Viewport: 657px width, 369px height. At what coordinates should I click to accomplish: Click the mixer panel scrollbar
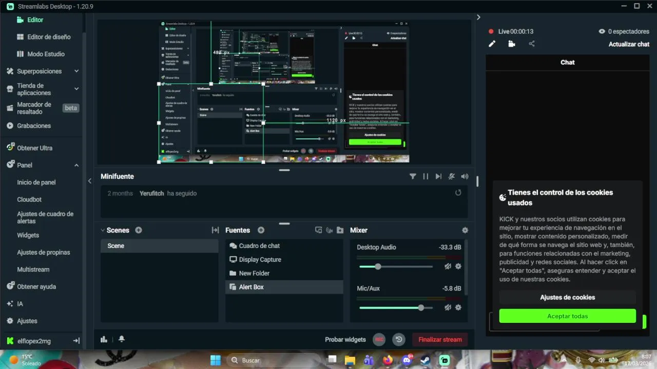(x=466, y=268)
